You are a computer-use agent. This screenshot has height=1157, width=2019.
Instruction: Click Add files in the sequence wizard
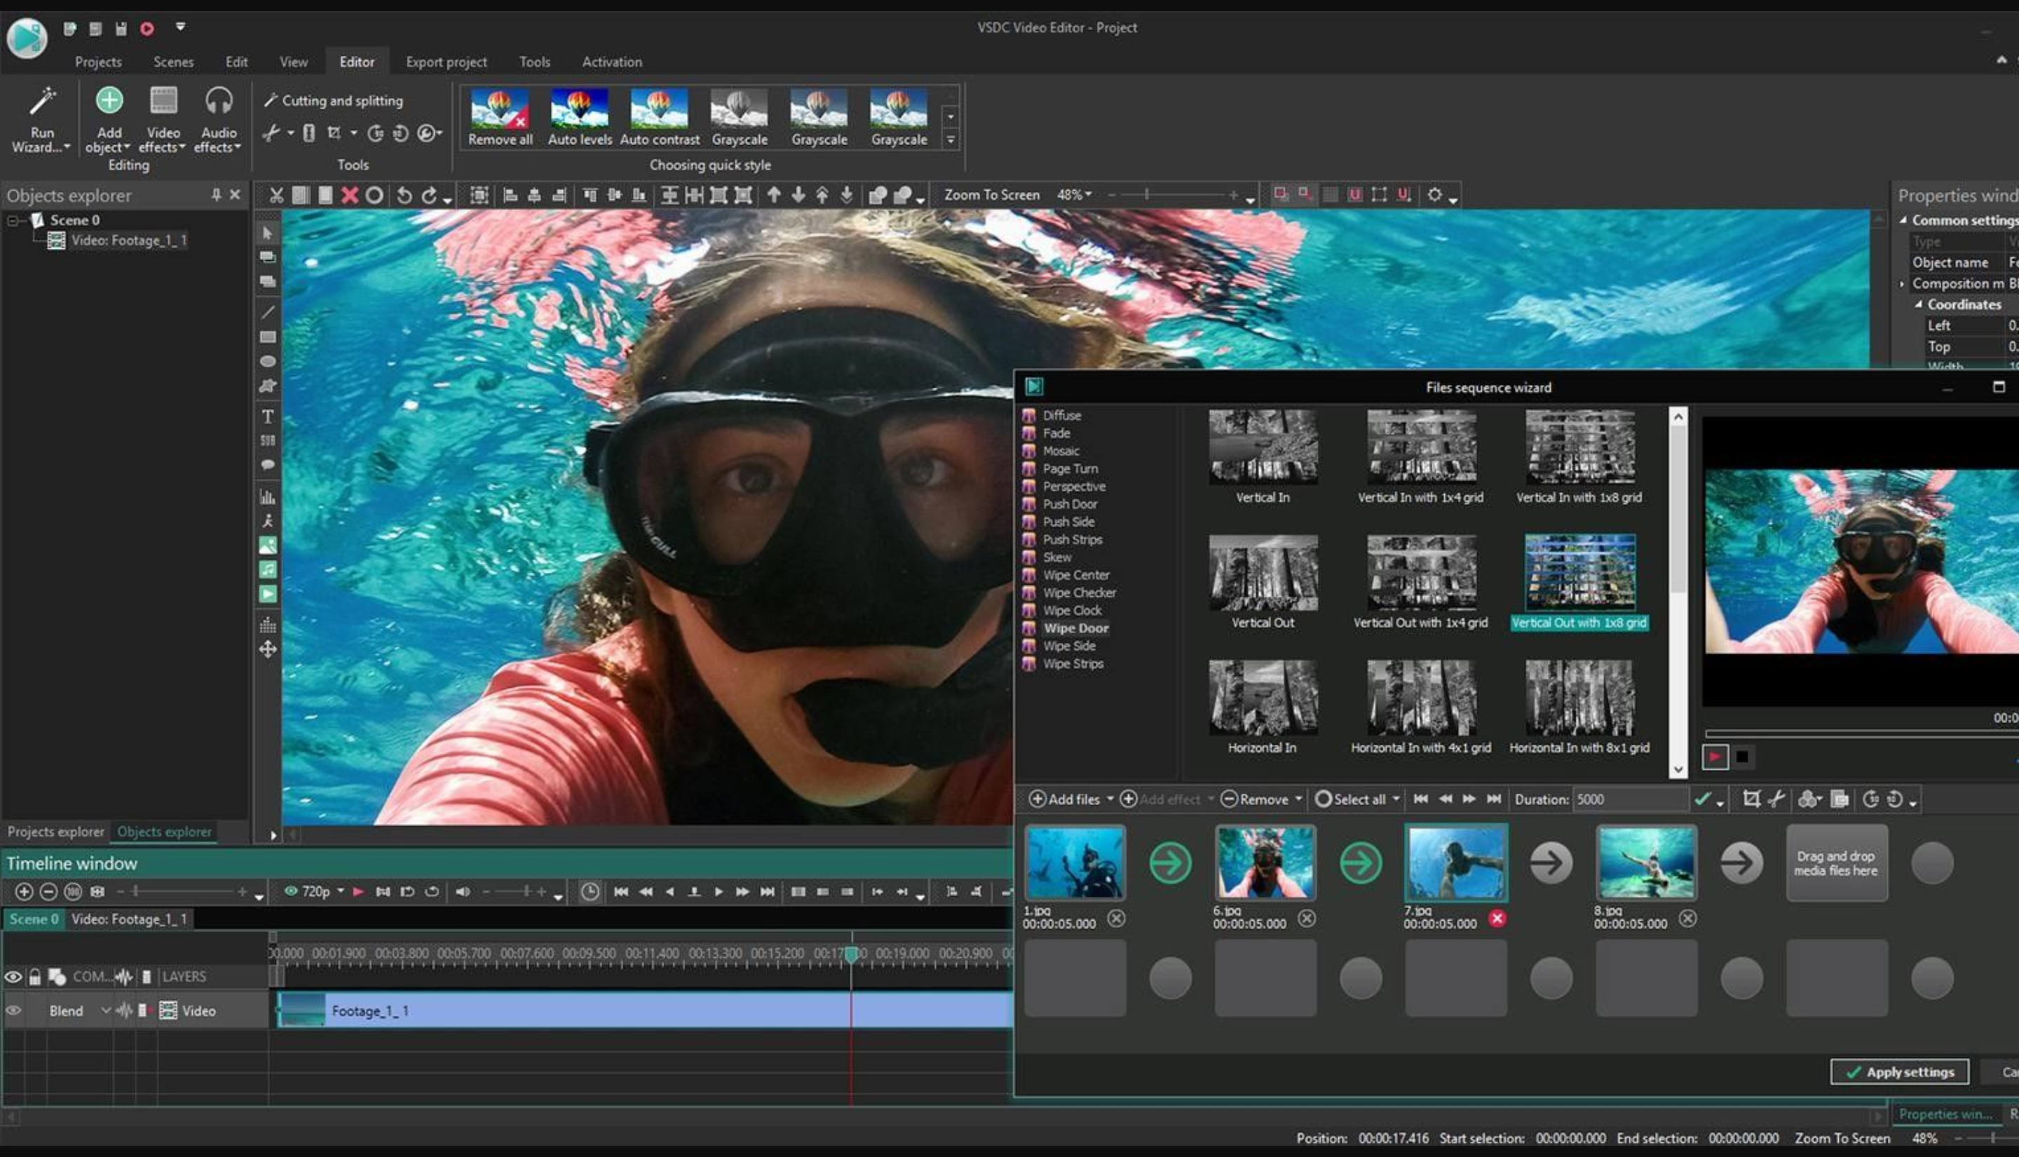pyautogui.click(x=1068, y=799)
